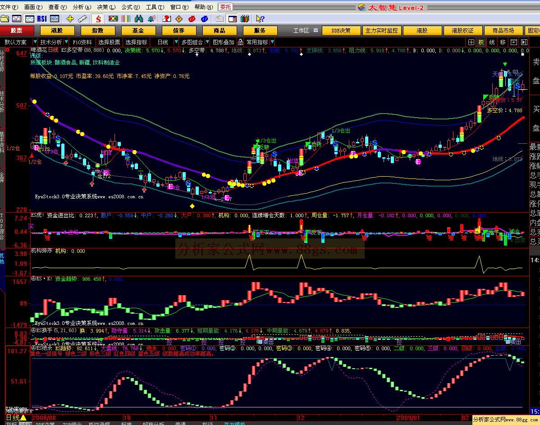Click the blue circular 'd' icon
The width and height of the screenshot is (540, 425).
pyautogui.click(x=205, y=19)
